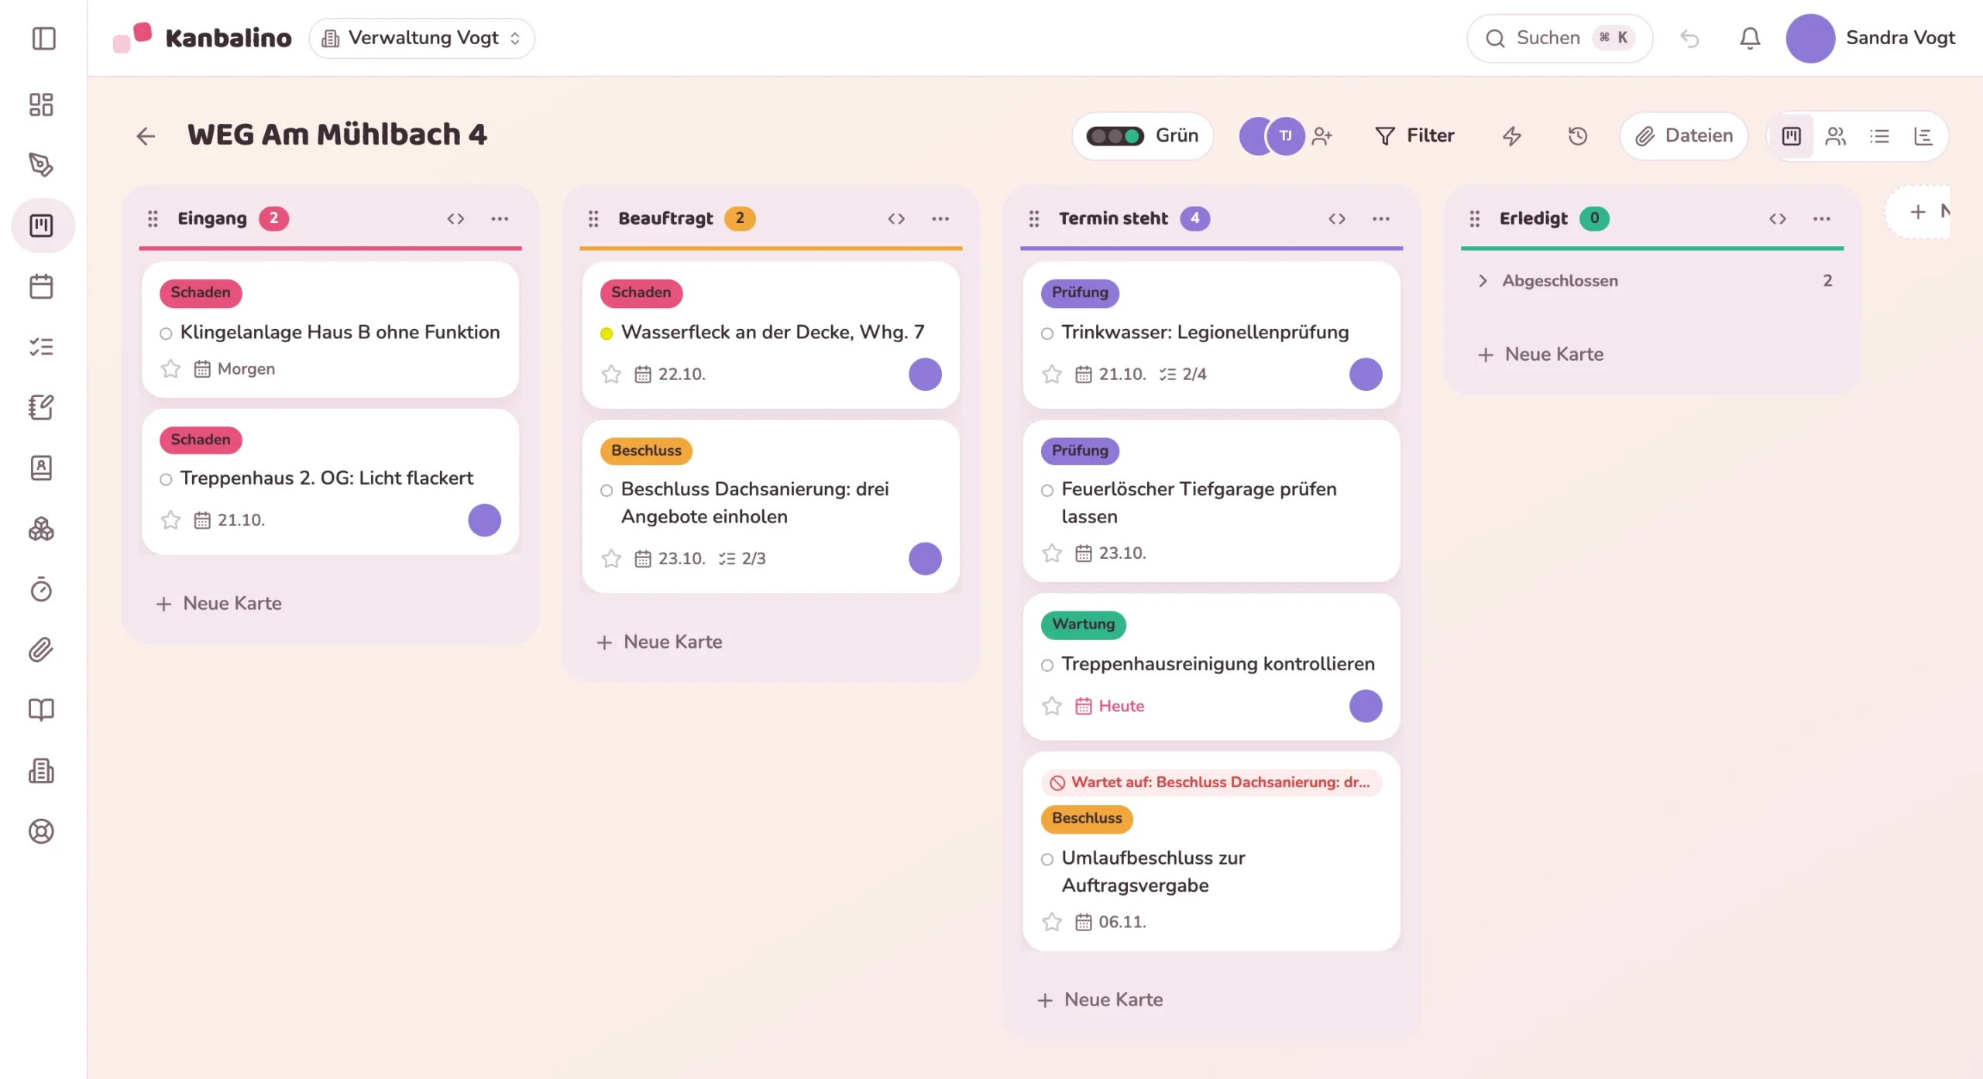
Task: Open the timer icon in sidebar
Action: (41, 589)
